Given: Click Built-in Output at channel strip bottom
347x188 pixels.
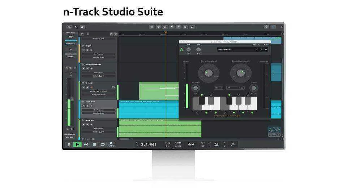Looking at the screenshot, I should click(70, 134).
